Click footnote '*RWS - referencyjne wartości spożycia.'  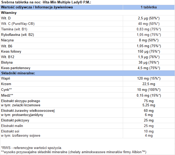point(31,148)
